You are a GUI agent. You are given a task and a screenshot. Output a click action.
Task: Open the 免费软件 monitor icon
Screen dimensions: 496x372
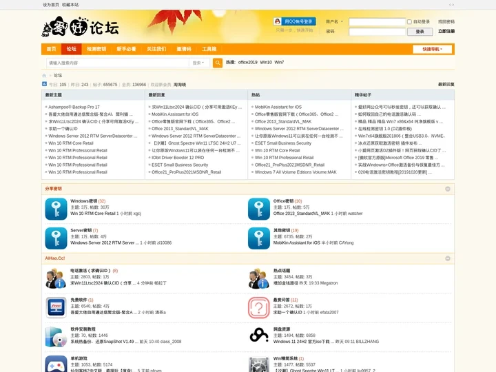(56, 307)
